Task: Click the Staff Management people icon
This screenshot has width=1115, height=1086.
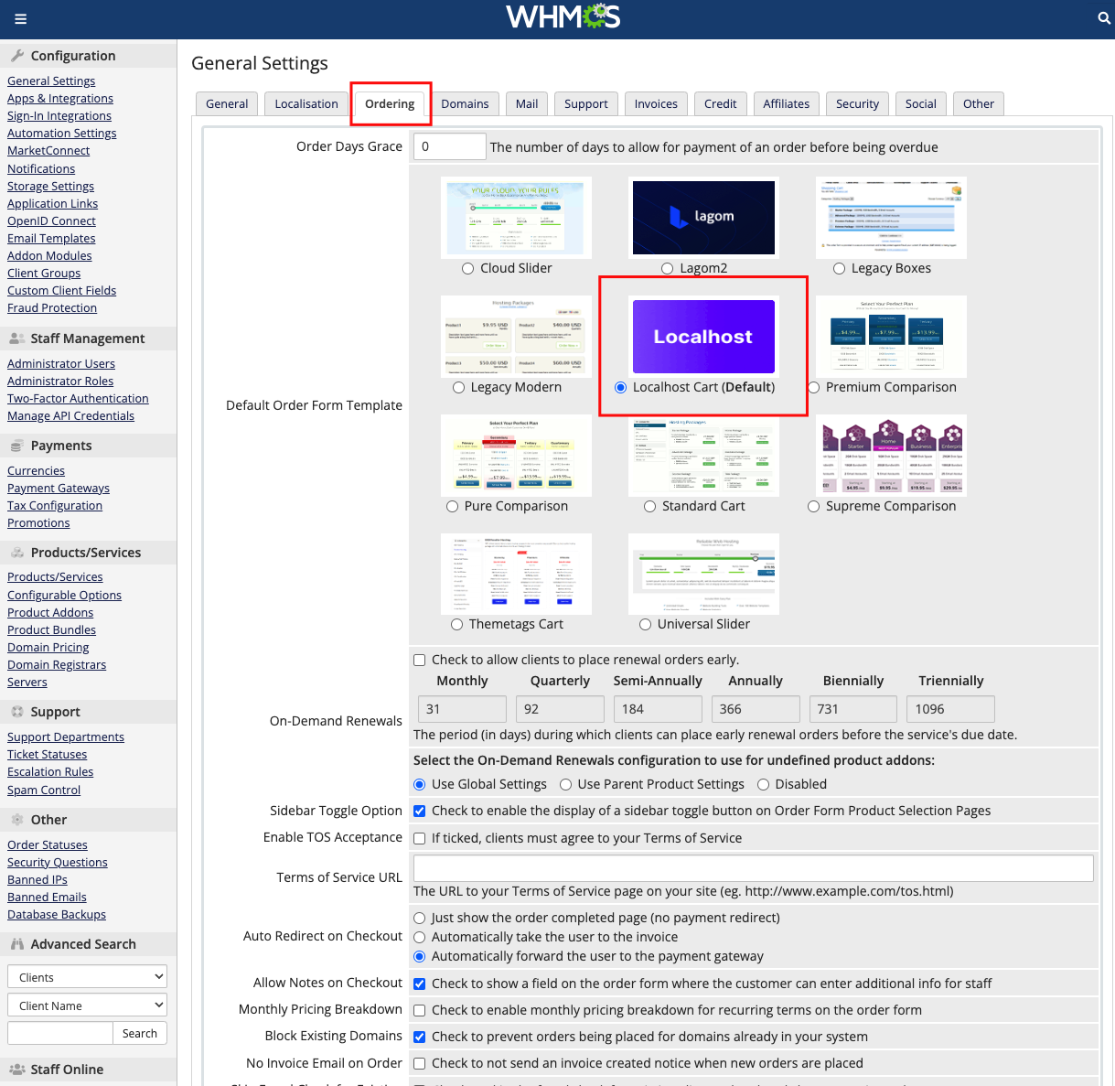Action: pos(17,339)
